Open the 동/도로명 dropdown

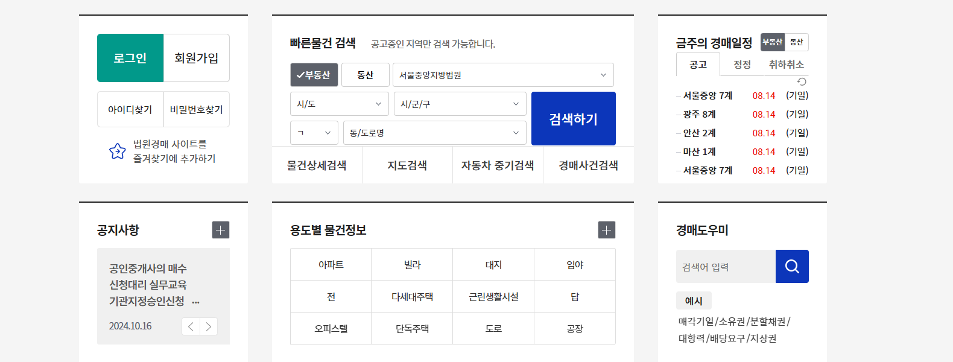(x=435, y=133)
